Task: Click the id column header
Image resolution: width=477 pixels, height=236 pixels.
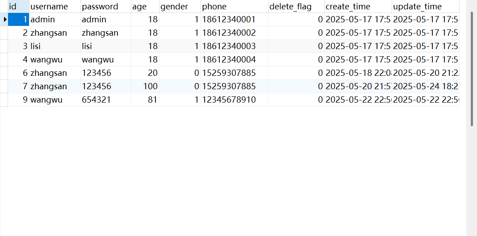Action: [19, 6]
